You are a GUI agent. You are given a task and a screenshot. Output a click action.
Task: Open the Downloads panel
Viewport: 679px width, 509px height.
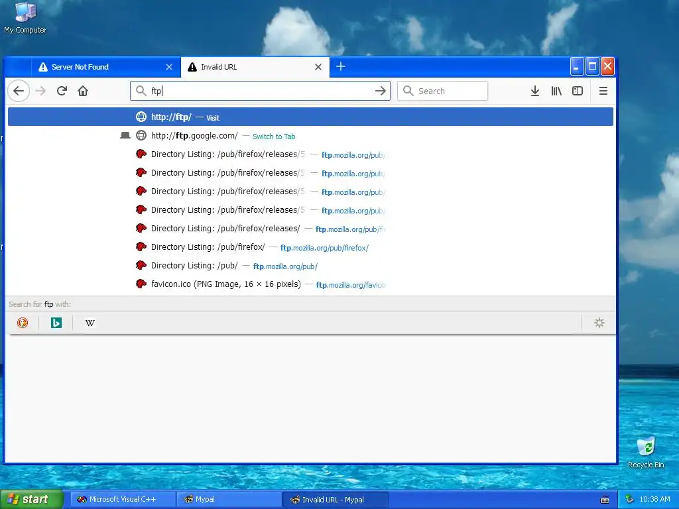[535, 91]
